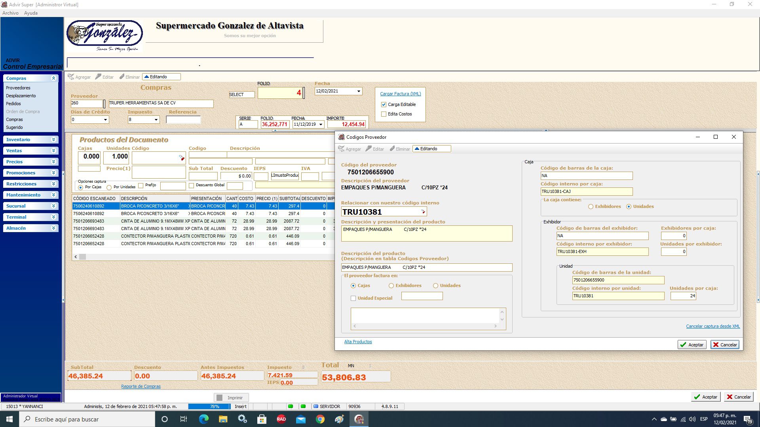Open Fecha 12/02/2021 date dropdown
Screen dimensions: 760x427
[359, 91]
